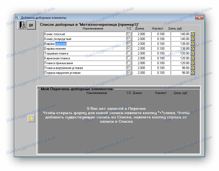Edit price 140.00 for Конек плоский

tap(180, 34)
